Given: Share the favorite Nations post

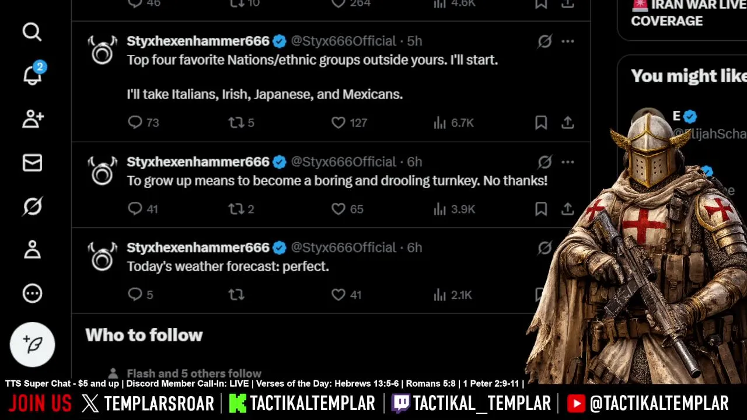Looking at the screenshot, I should point(568,123).
